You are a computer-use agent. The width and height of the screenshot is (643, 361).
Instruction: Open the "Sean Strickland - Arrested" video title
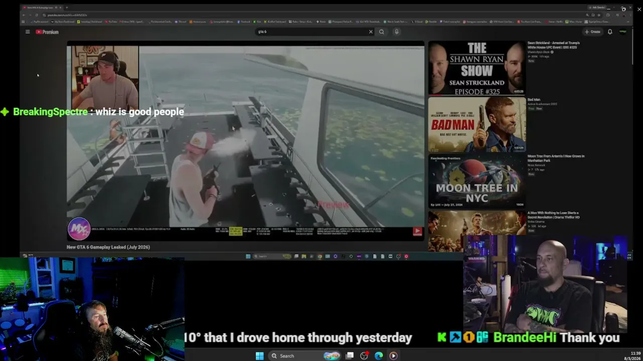coord(554,45)
